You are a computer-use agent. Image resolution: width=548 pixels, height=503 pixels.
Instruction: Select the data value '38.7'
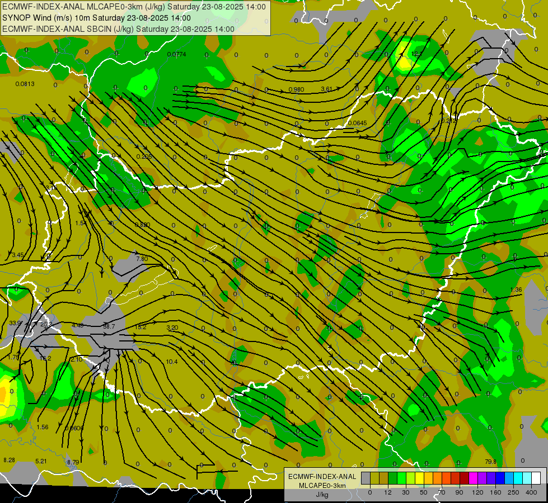point(109,327)
